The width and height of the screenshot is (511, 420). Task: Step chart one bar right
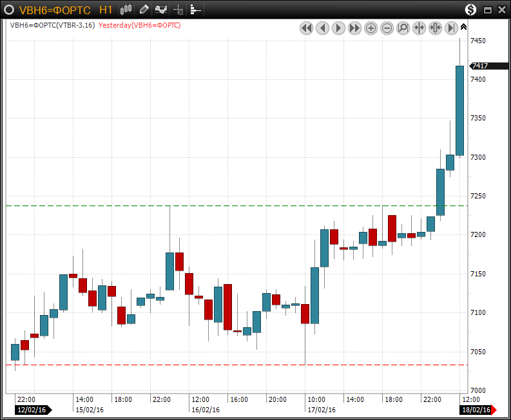click(338, 28)
